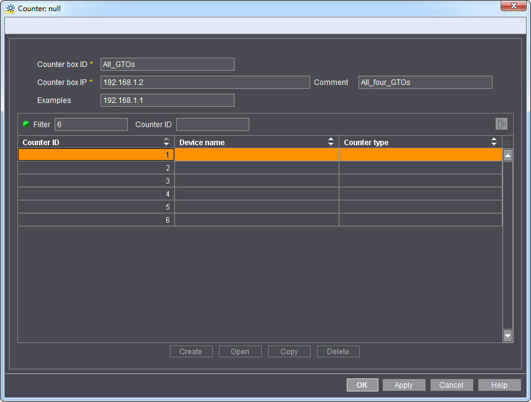531x402 pixels.
Task: Sort the table using Counter ID sort arrows
Action: coord(166,142)
